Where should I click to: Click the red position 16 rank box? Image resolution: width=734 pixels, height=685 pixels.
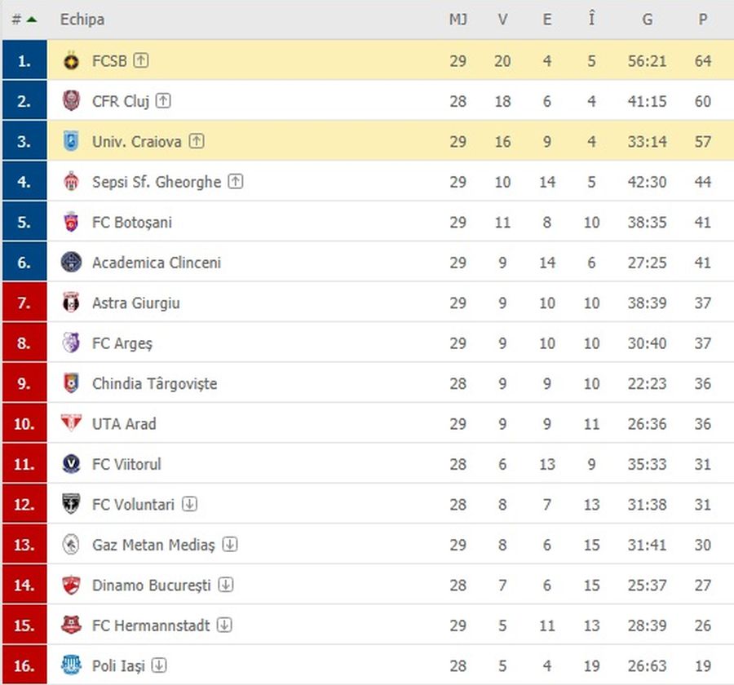pos(24,665)
